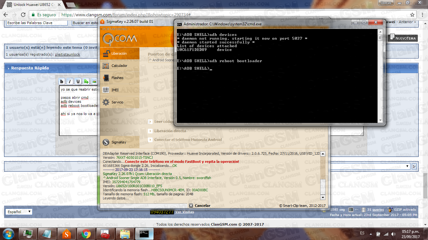Click the barcode icon beside IMEI
428x240 pixels.
[x=106, y=90]
